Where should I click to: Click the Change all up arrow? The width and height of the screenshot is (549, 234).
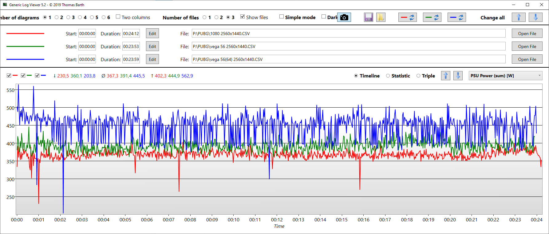point(519,18)
